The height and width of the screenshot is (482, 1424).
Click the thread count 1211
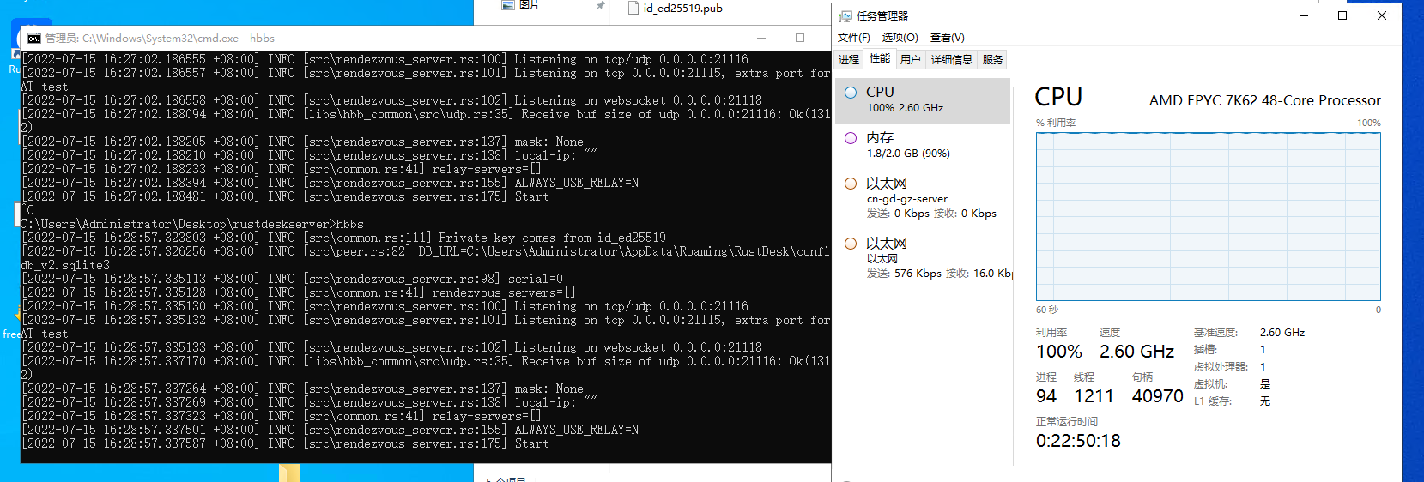(1094, 396)
